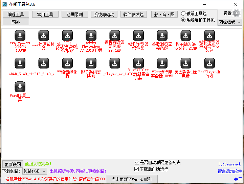Switch to 编程工具 category

(16, 14)
